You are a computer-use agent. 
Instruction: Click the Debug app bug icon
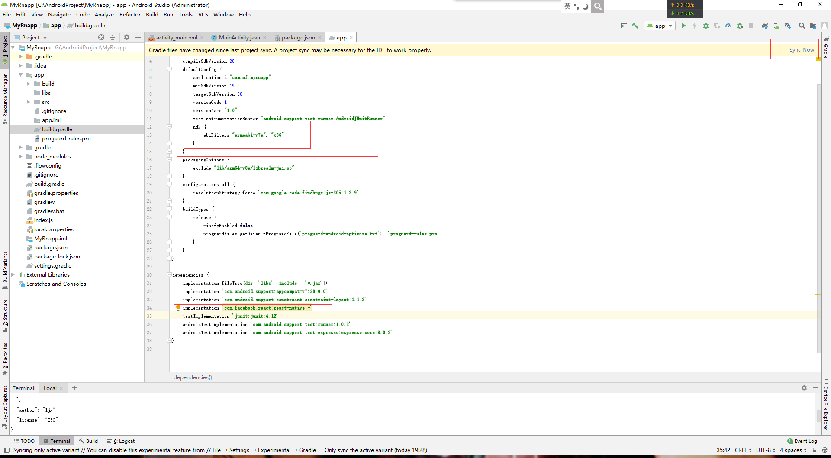pyautogui.click(x=706, y=26)
